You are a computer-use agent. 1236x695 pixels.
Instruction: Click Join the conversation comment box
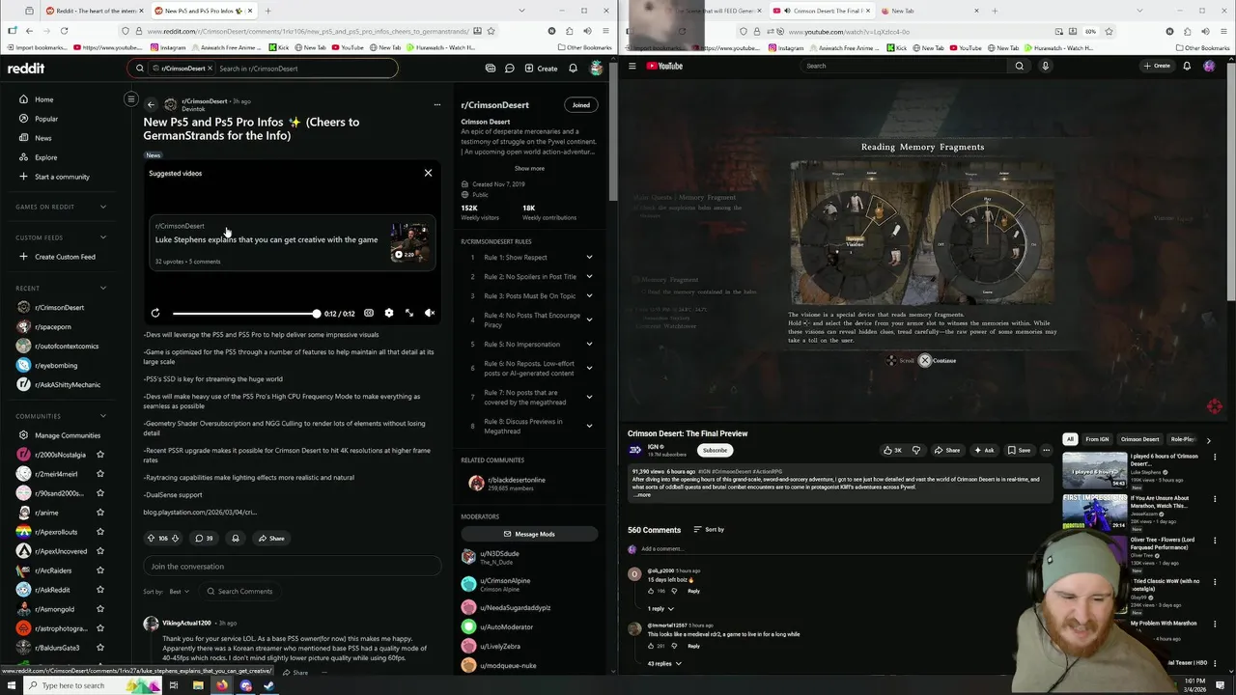click(292, 567)
